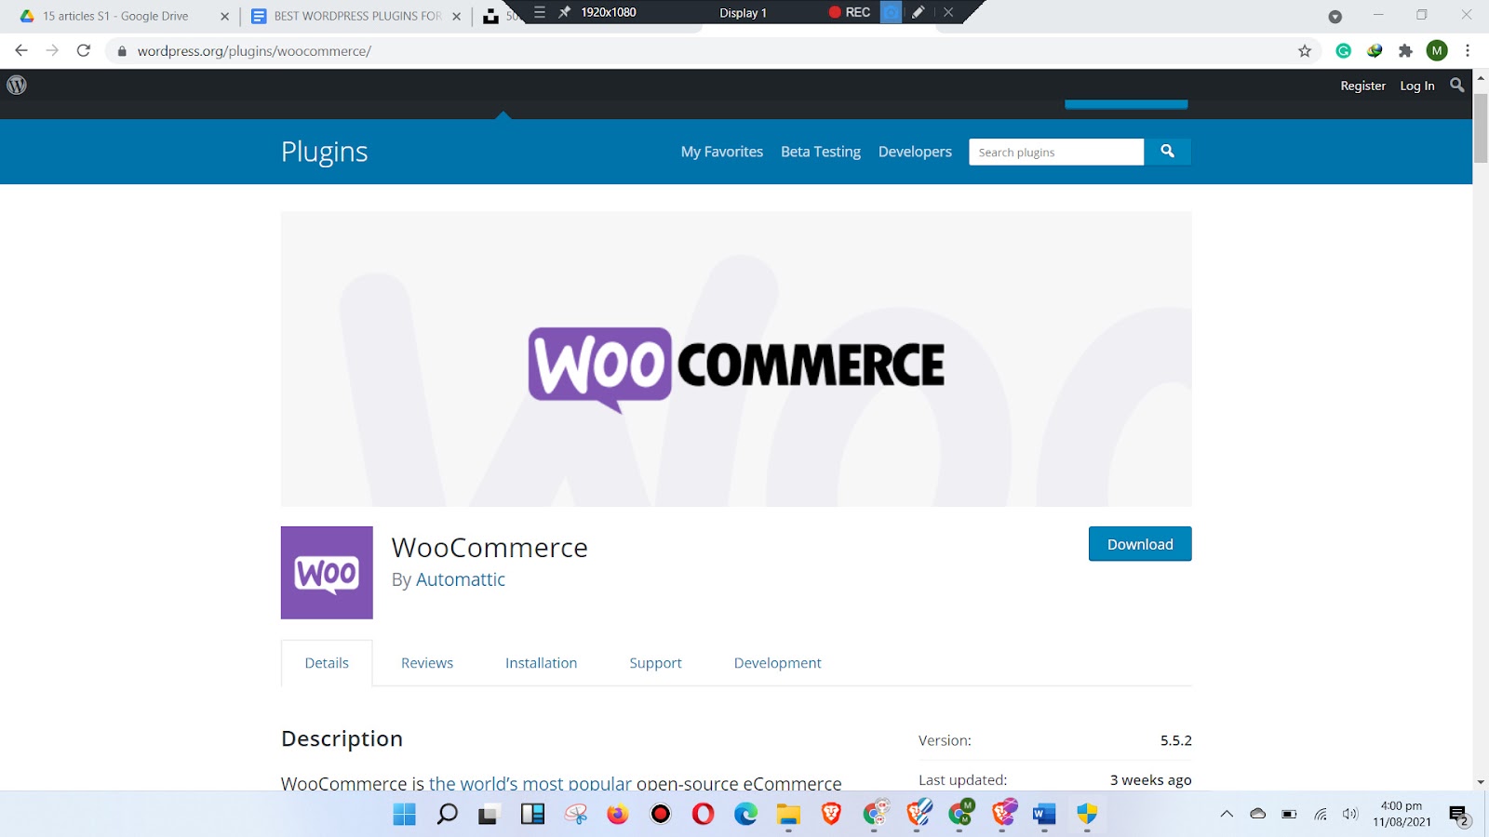
Task: Click the 1920x1080 resolution label in recorder bar
Action: pyautogui.click(x=609, y=12)
